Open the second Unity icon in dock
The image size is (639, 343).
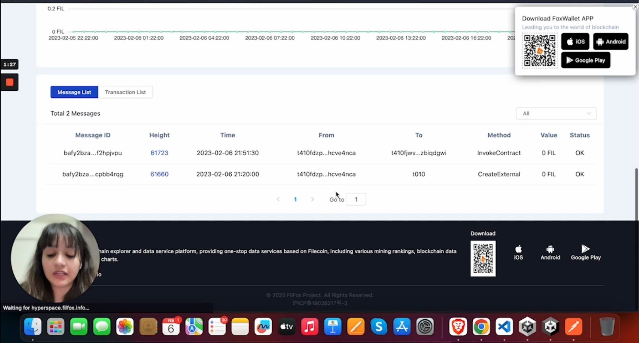pyautogui.click(x=551, y=327)
